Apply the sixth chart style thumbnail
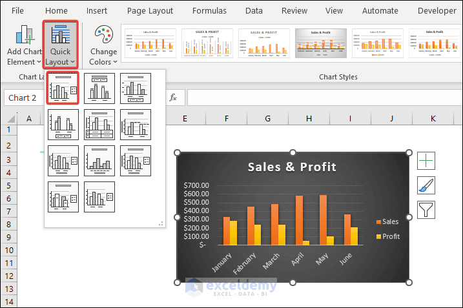Screen dimensions: 463x308 tap(435, 43)
